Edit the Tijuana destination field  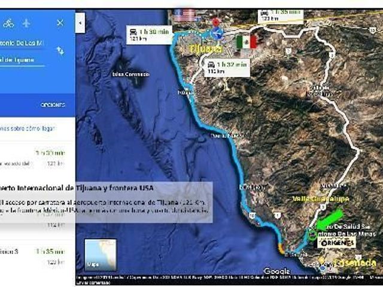tap(22, 60)
